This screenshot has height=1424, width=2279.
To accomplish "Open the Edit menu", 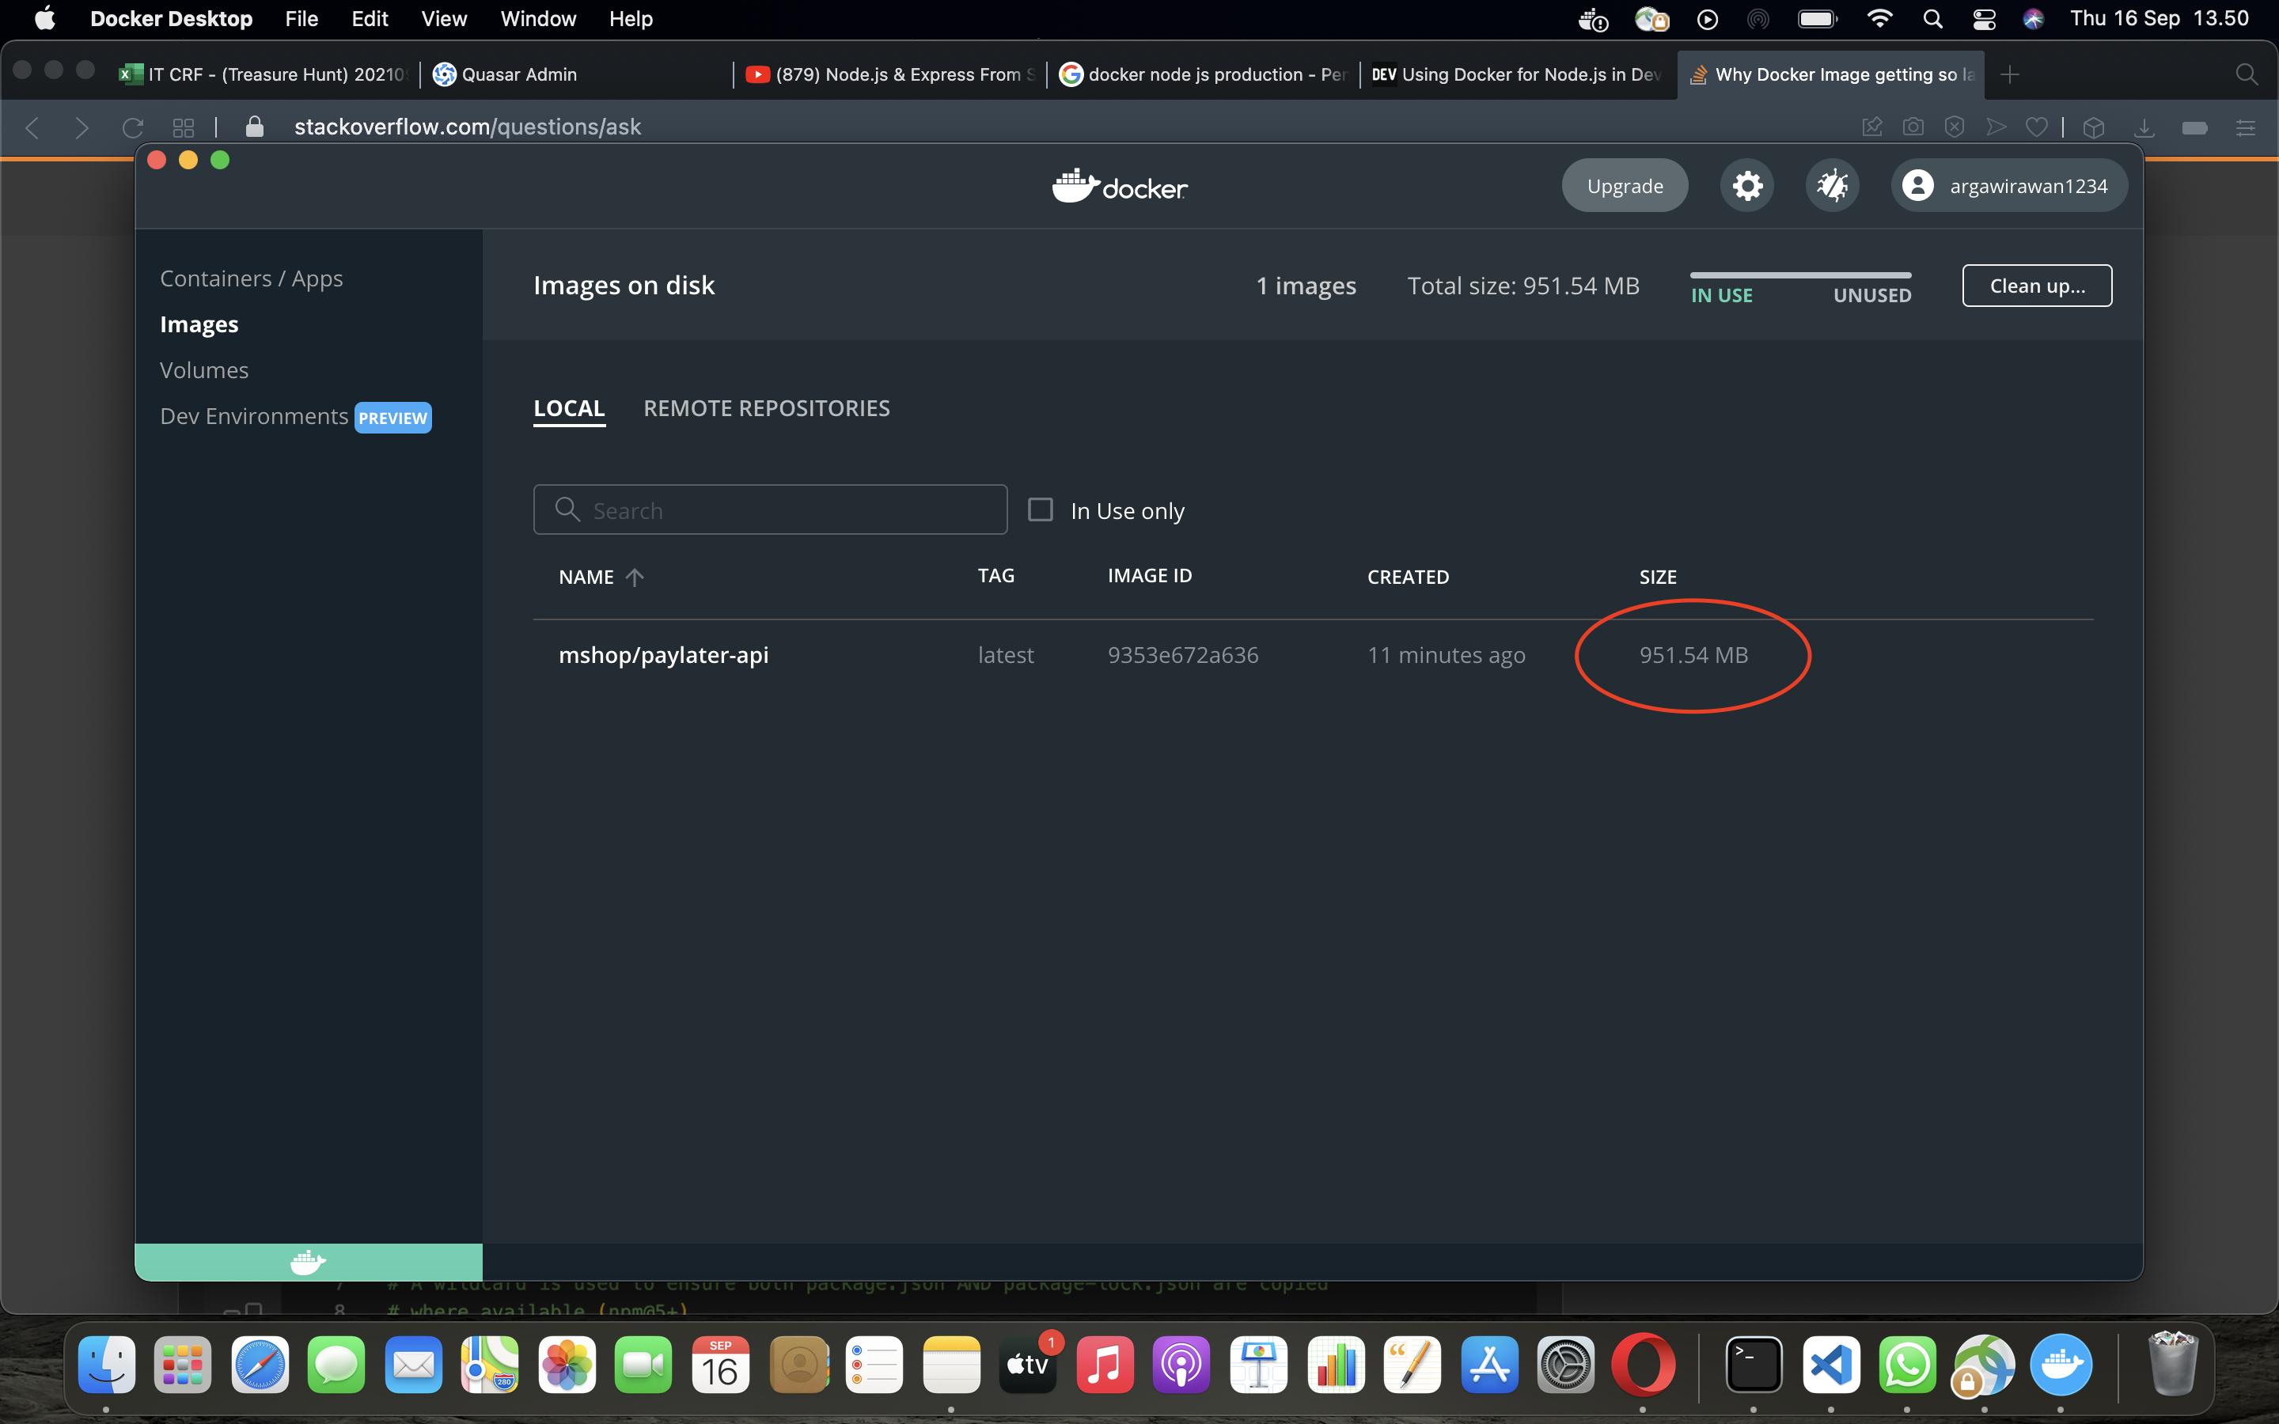I will point(370,19).
